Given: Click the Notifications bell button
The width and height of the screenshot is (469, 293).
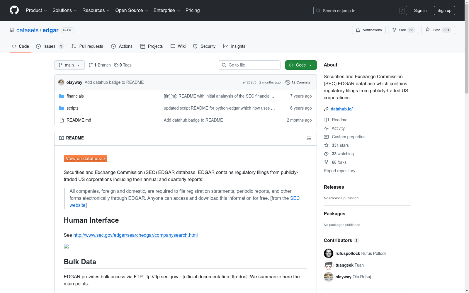Looking at the screenshot, I should click(x=369, y=30).
